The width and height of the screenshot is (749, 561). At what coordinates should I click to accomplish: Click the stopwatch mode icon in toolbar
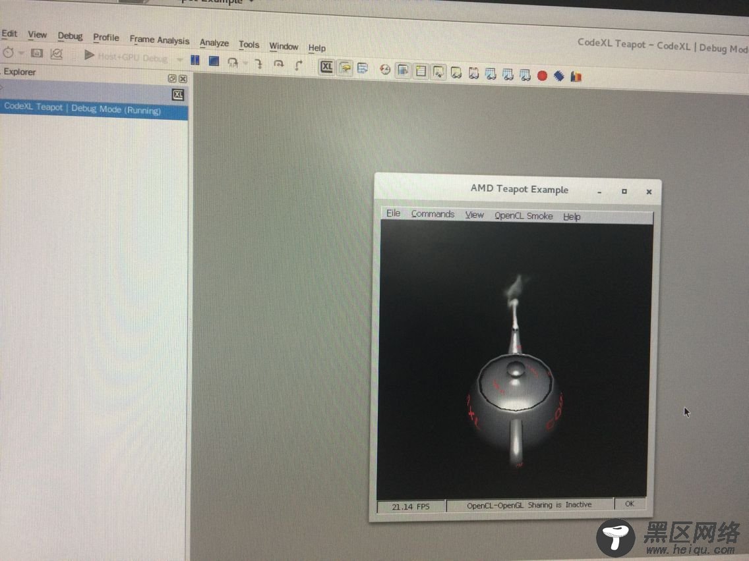click(8, 53)
